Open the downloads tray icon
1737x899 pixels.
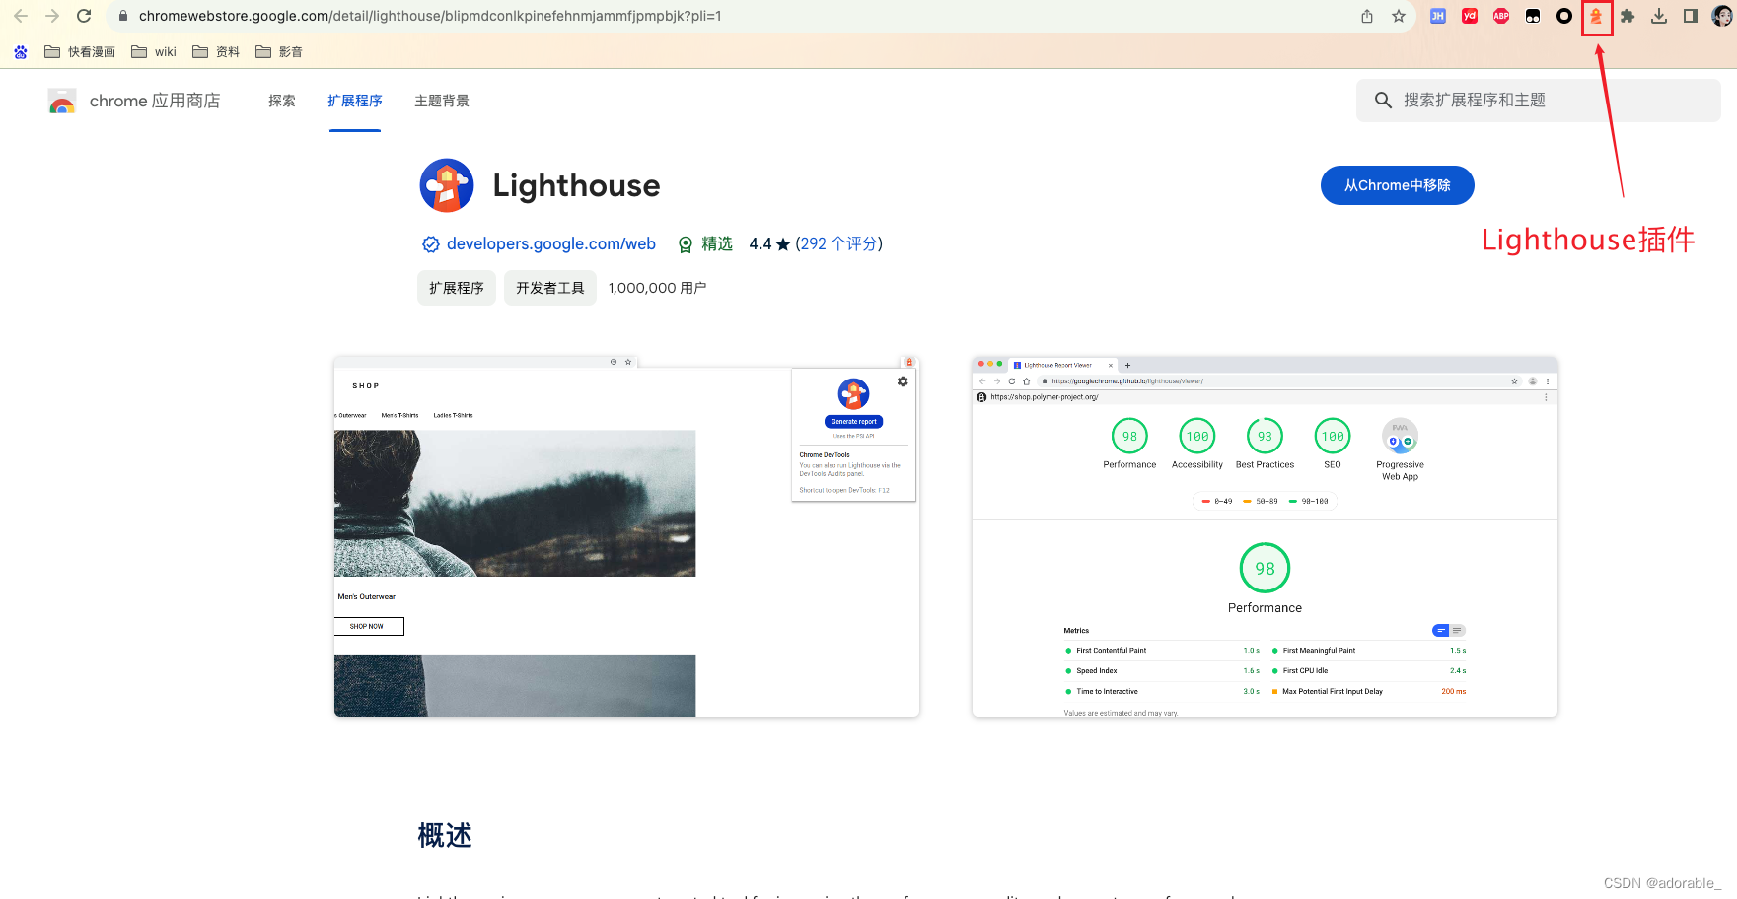1659,16
